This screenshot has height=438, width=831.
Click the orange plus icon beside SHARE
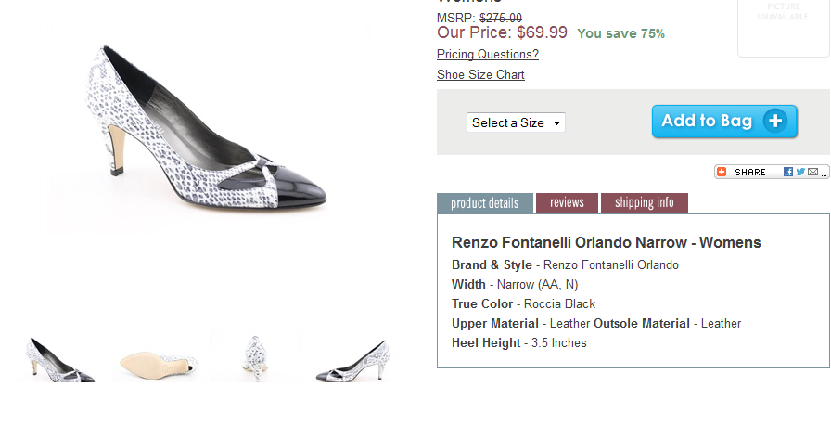click(722, 172)
